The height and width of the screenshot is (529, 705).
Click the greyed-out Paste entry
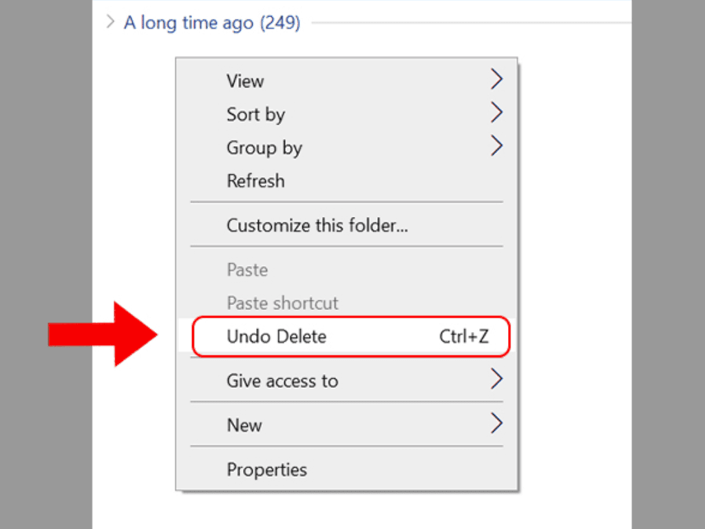coord(247,270)
